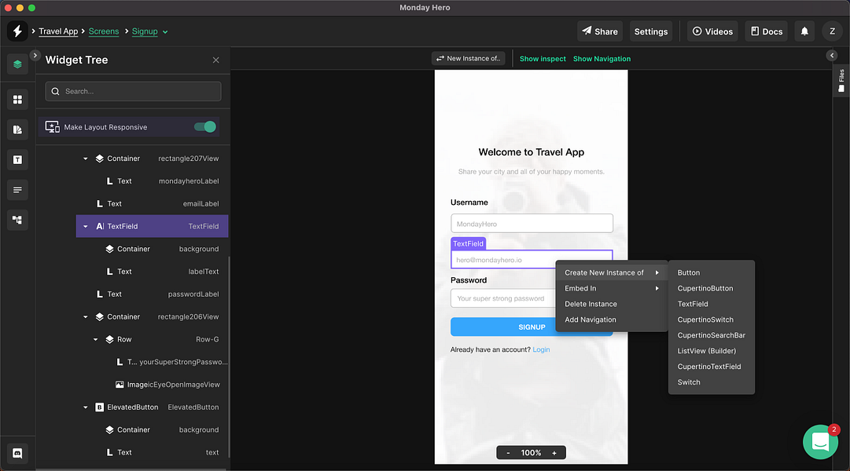Collapse the Row-G node

(x=95, y=339)
